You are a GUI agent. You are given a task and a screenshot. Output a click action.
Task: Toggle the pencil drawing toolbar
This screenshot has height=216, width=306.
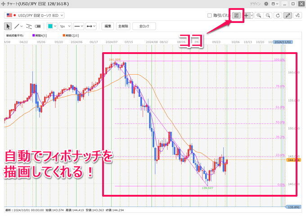[288, 15]
